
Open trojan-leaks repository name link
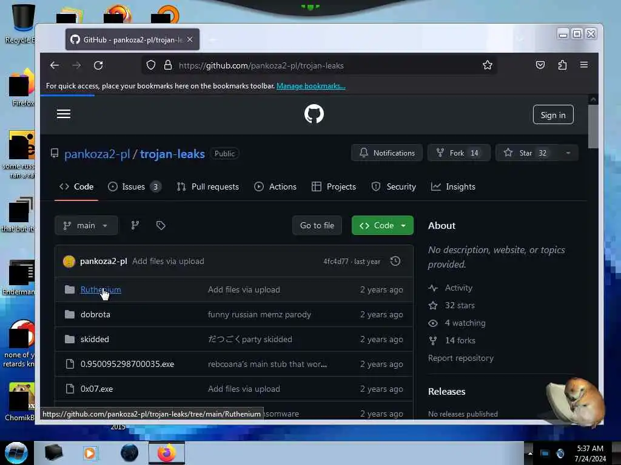pyautogui.click(x=172, y=154)
